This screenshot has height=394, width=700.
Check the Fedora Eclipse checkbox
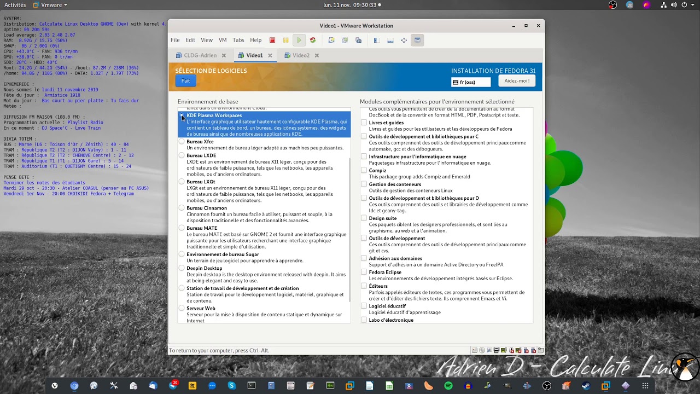click(364, 272)
